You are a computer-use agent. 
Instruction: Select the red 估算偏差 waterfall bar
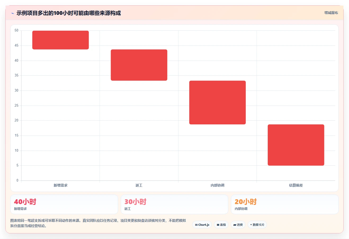(296, 145)
